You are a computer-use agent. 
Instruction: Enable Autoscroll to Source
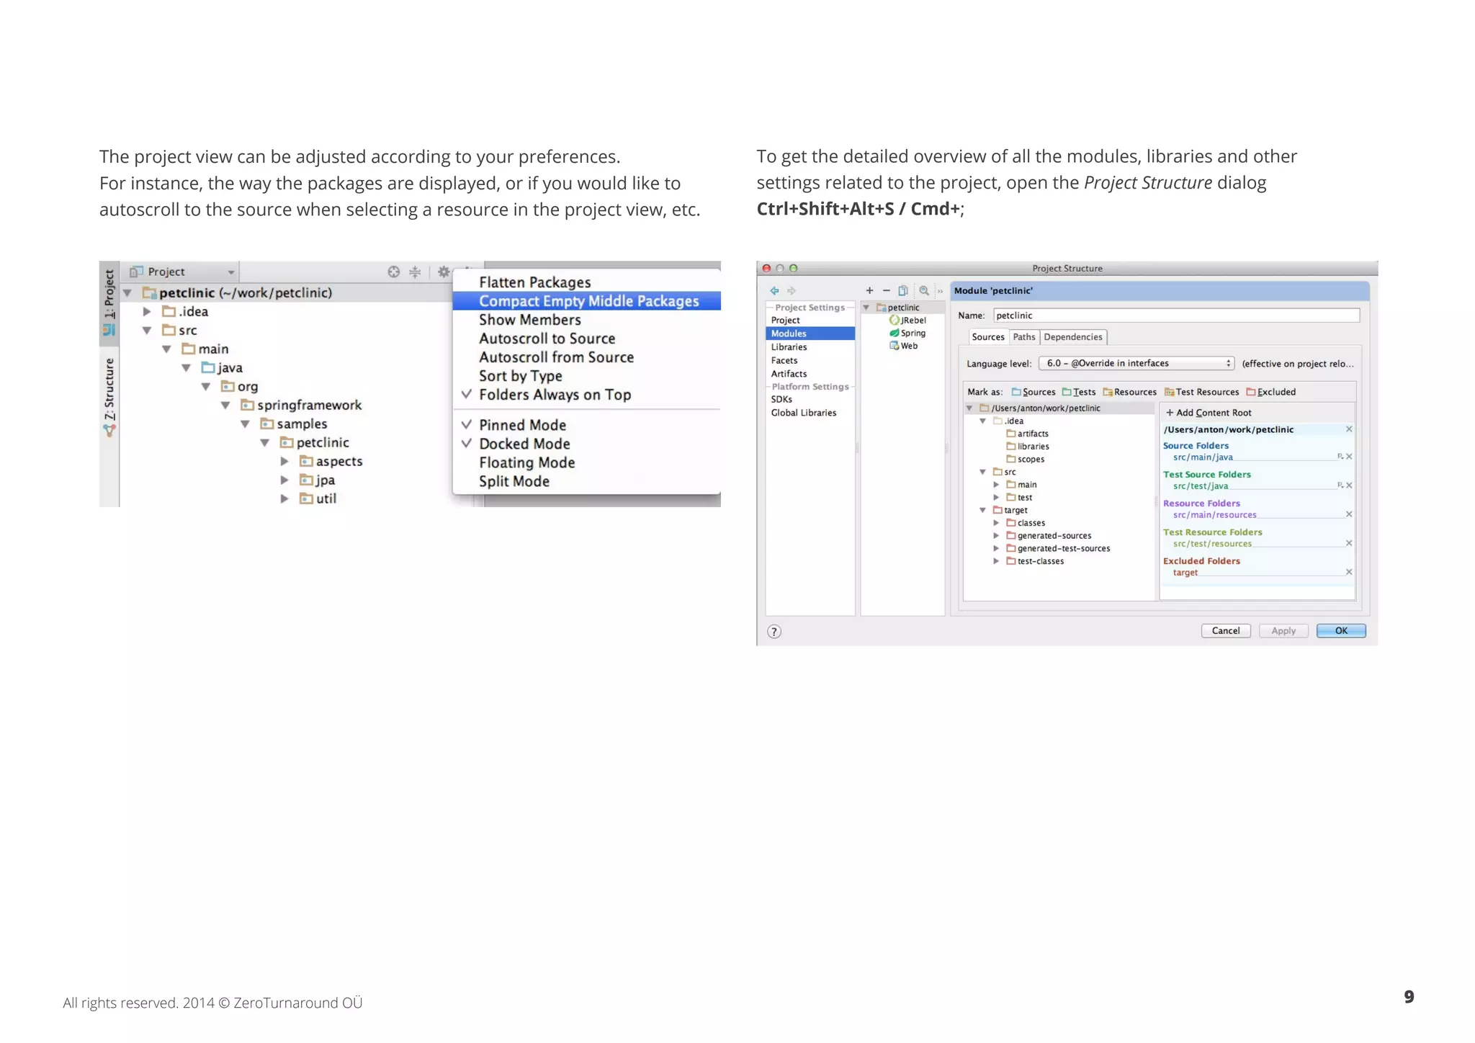click(x=586, y=339)
